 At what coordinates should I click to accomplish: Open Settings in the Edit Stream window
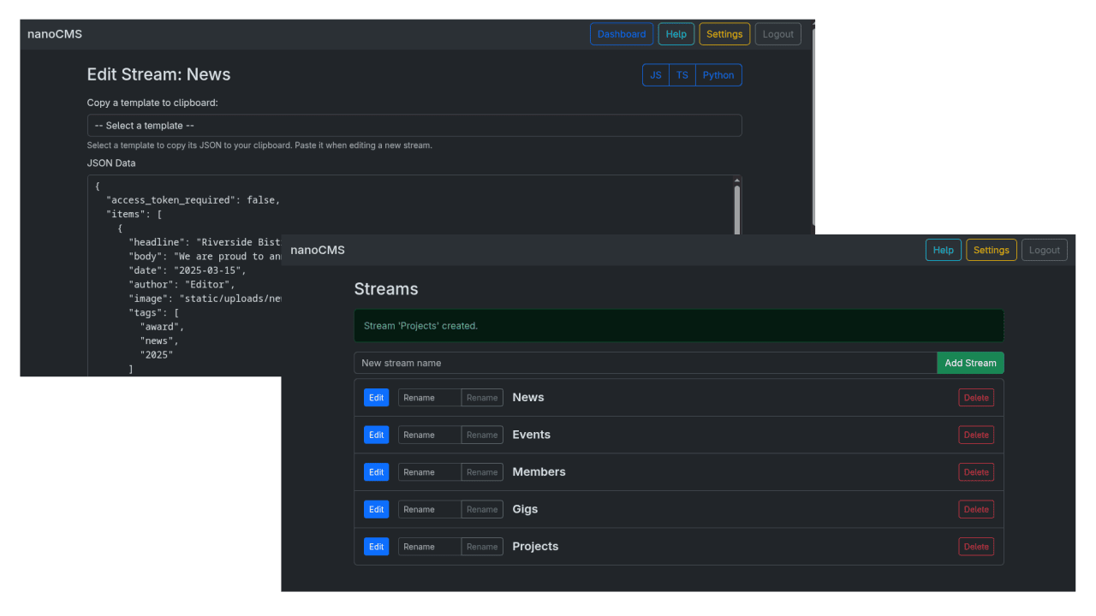pos(724,34)
